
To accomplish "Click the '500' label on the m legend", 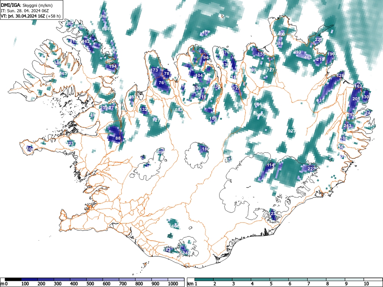I will coord(90,284).
